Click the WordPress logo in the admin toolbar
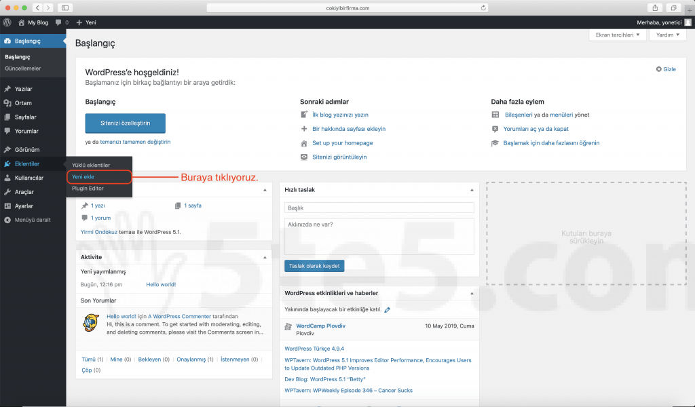Viewport: 695px width, 407px height. click(x=7, y=22)
